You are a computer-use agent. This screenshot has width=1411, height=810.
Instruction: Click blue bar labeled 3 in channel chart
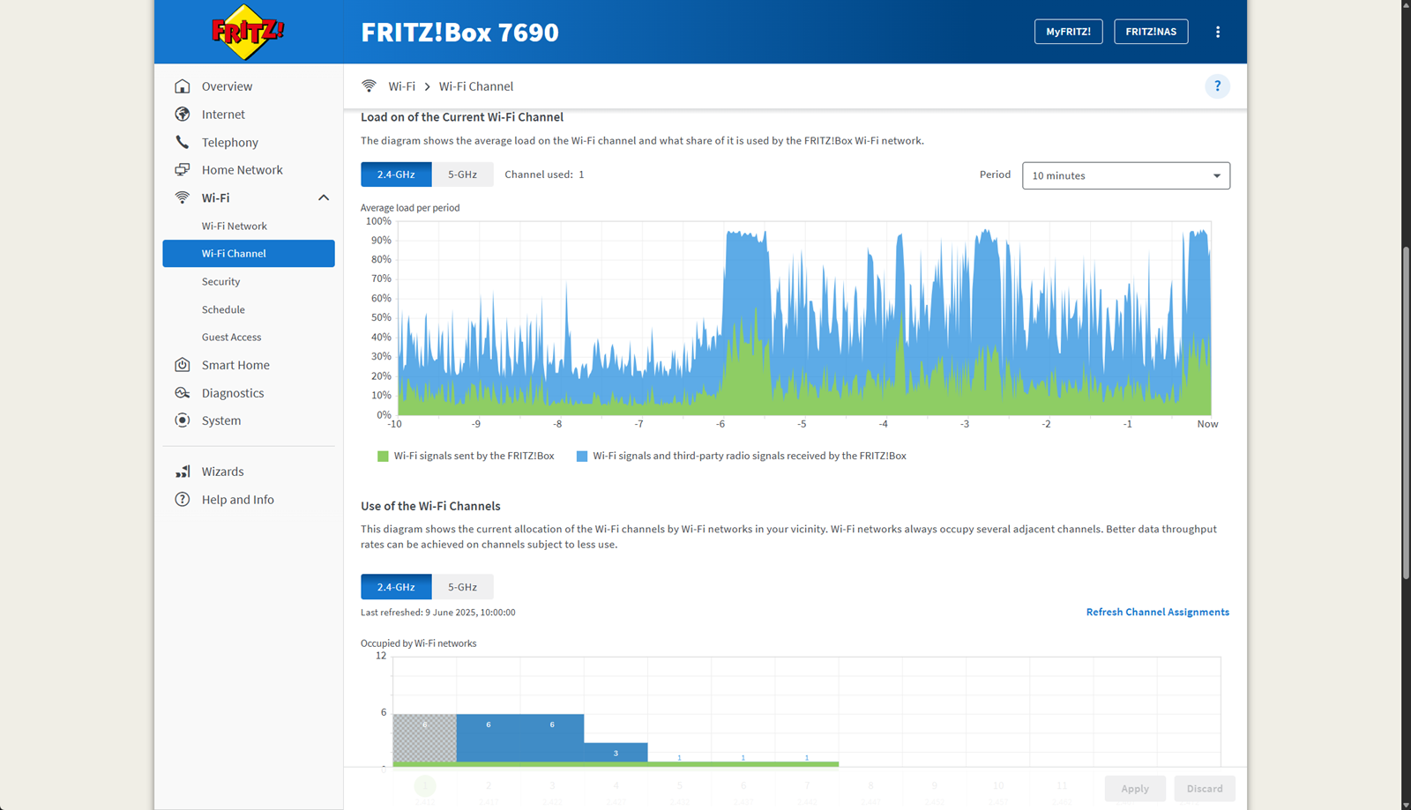pyautogui.click(x=616, y=753)
